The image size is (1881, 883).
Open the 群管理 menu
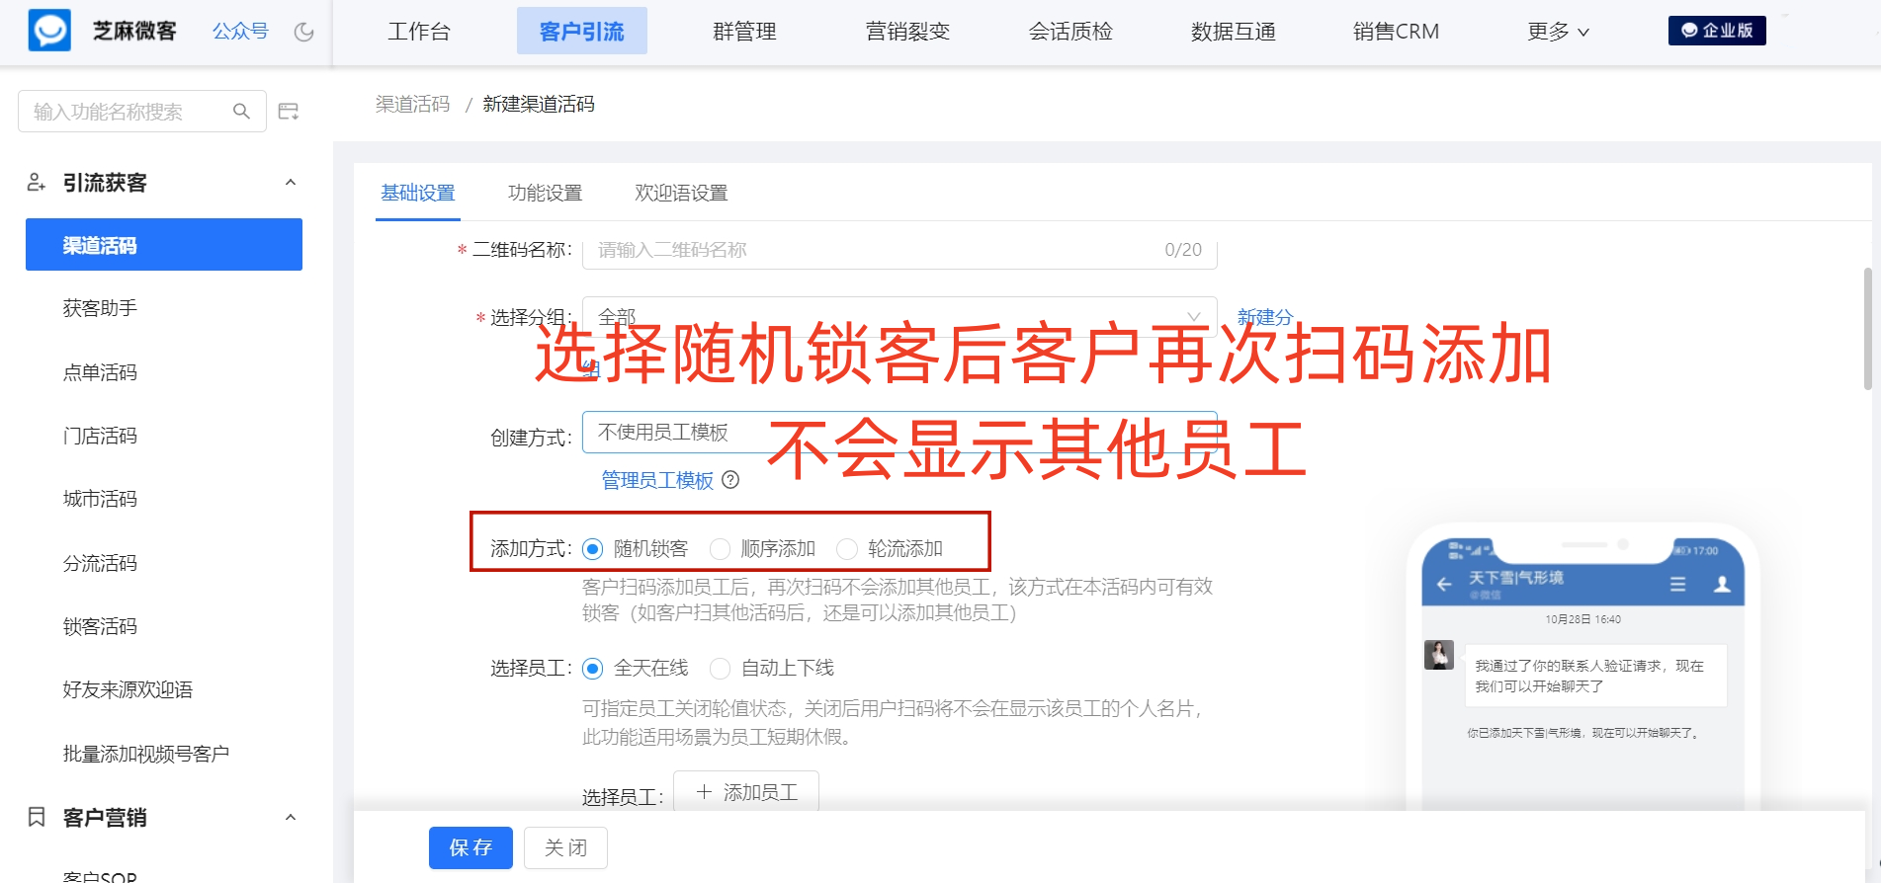pos(744,32)
